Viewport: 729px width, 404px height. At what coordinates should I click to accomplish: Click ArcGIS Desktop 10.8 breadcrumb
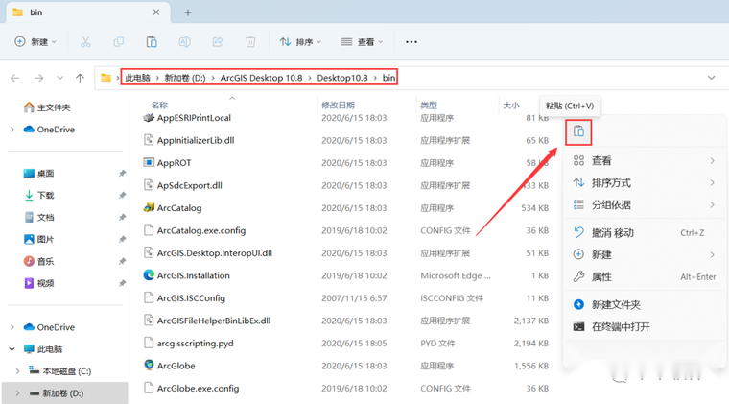pos(261,78)
